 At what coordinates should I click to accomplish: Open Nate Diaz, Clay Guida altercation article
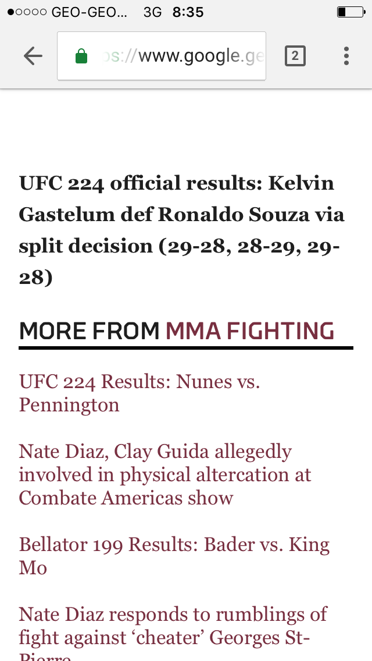point(164,474)
